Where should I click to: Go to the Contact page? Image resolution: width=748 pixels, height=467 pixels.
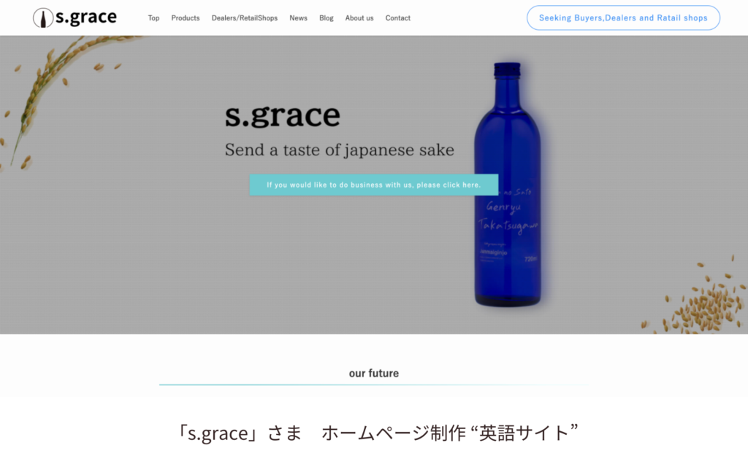point(398,18)
